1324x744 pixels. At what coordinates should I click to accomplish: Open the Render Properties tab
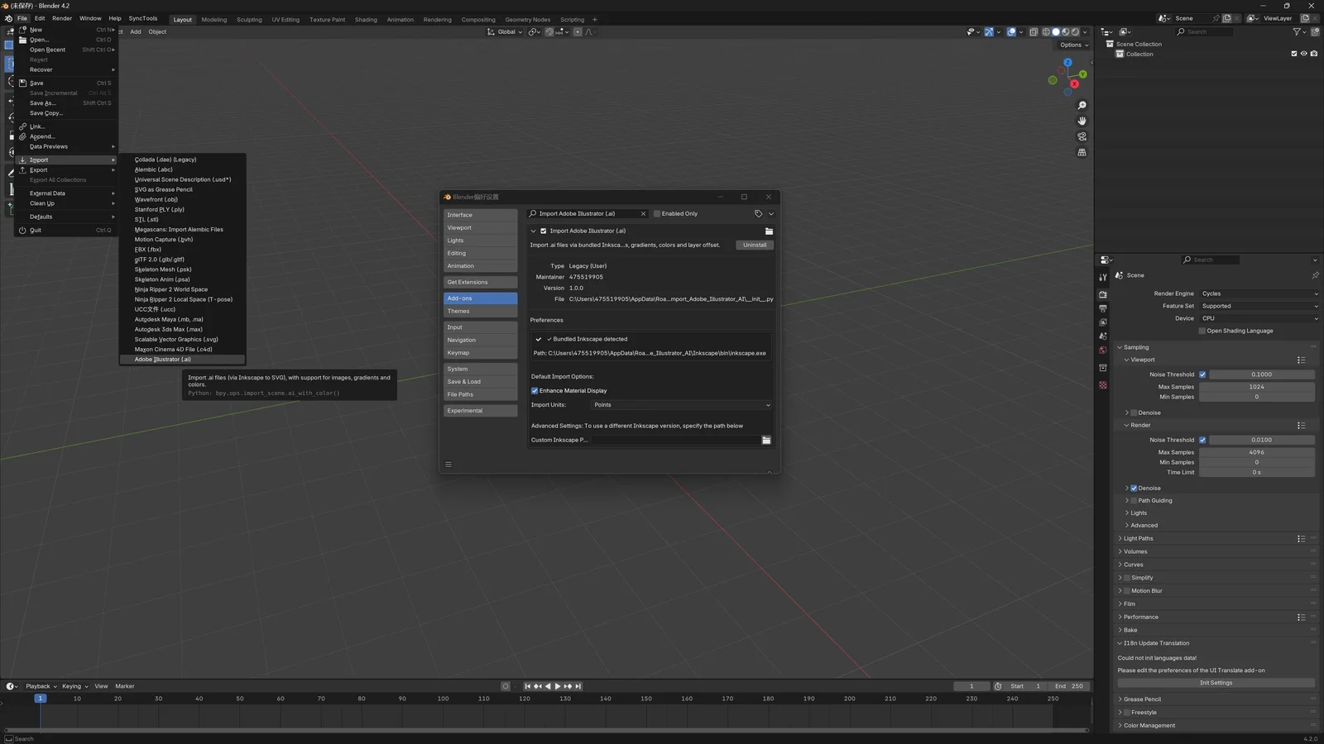coord(1103,294)
